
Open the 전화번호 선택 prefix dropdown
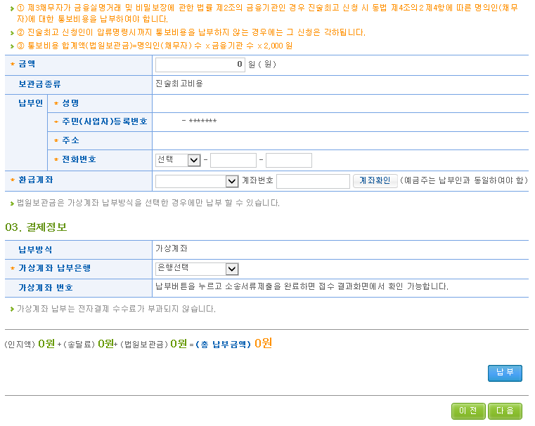tap(178, 160)
